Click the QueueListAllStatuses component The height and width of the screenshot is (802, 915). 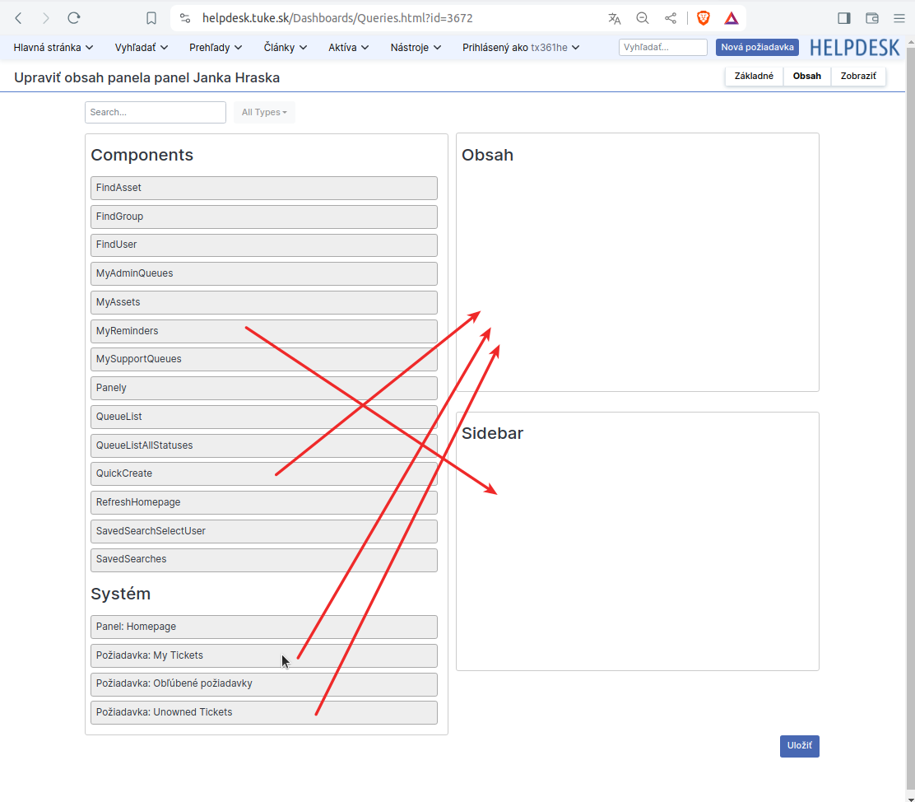coord(264,445)
